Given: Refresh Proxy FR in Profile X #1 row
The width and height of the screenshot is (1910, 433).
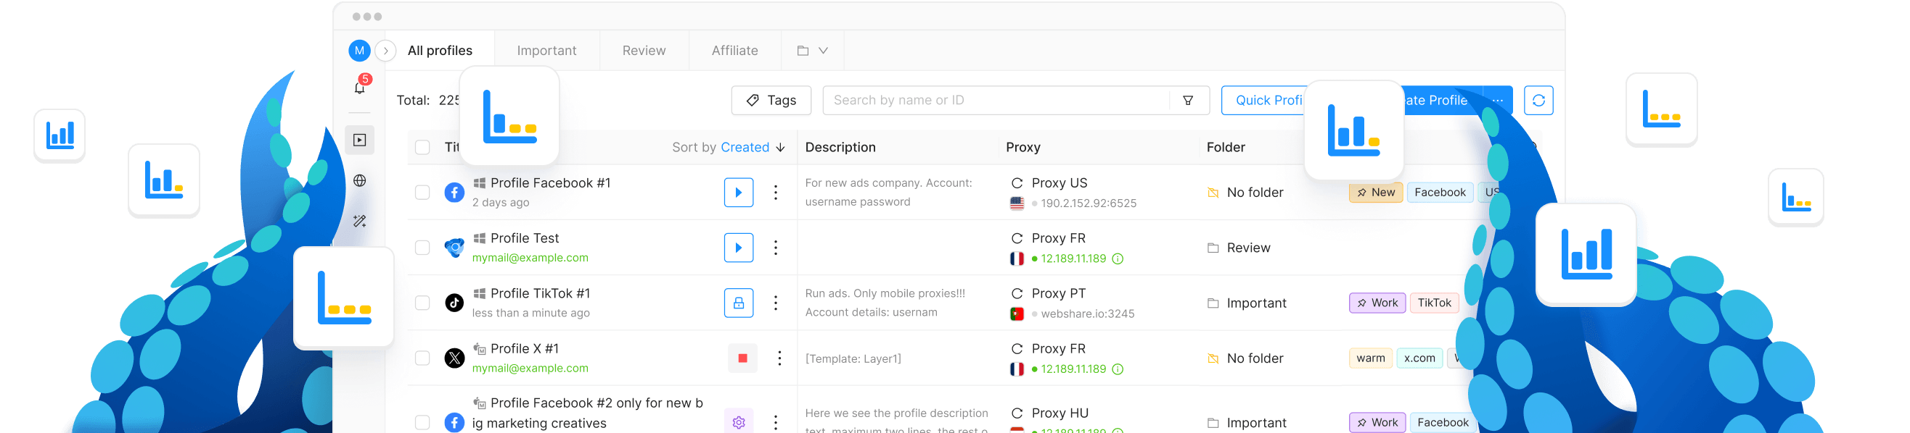Looking at the screenshot, I should [1017, 348].
